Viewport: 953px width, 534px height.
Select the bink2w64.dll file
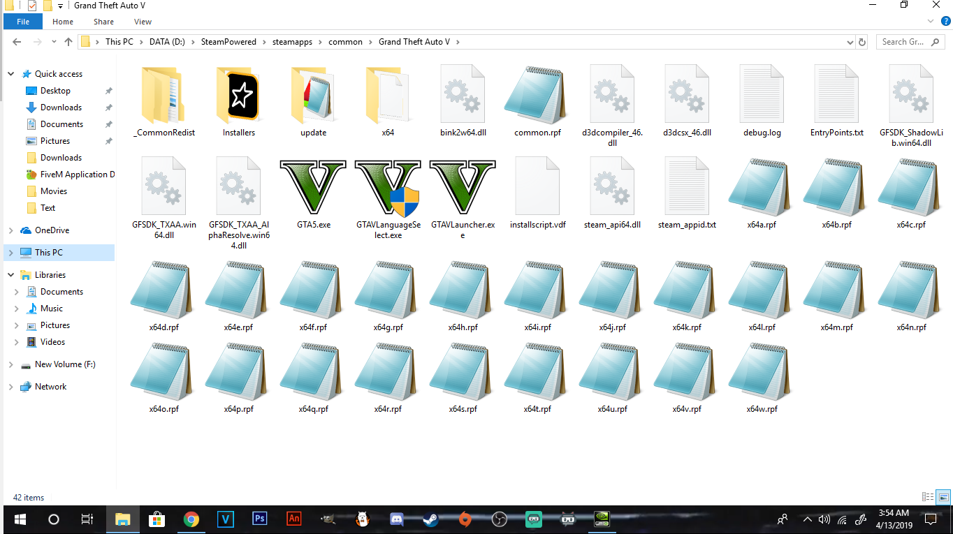[x=463, y=94]
